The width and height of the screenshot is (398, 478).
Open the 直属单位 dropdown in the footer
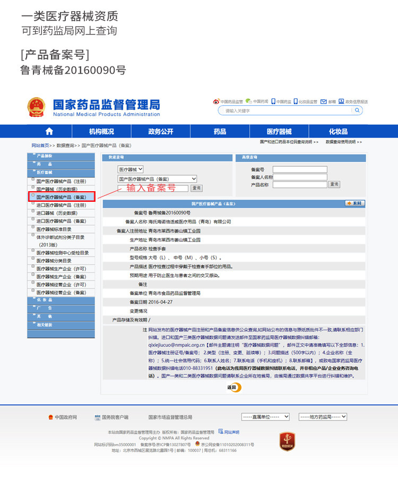pos(265,417)
